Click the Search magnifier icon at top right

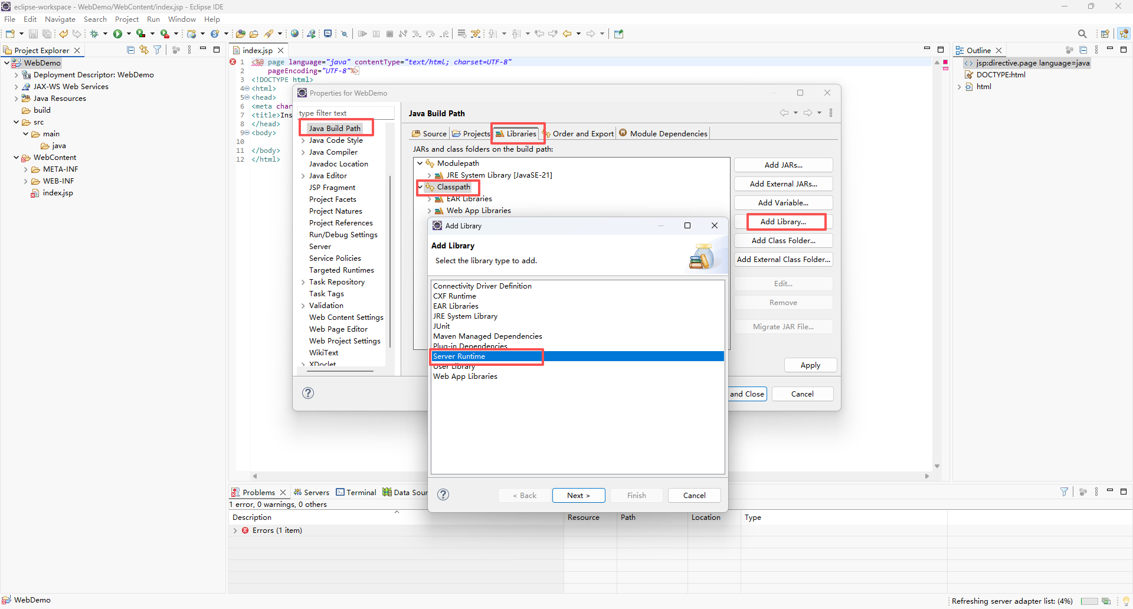tap(1082, 34)
